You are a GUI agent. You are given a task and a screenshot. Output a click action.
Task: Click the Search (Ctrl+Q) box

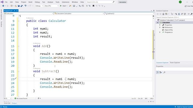point(101,2)
